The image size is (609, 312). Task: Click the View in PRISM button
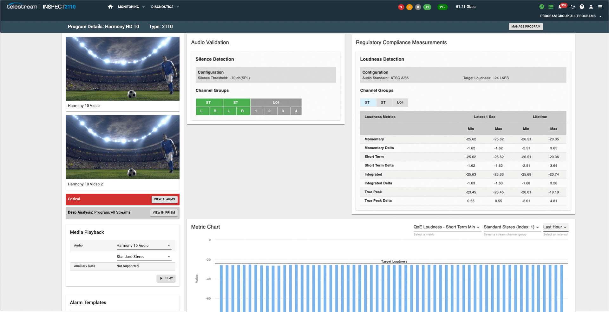click(164, 213)
